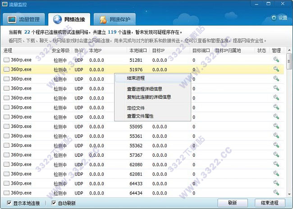Sort by the 状态 column header
This screenshot has height=209, width=293.
261,50
